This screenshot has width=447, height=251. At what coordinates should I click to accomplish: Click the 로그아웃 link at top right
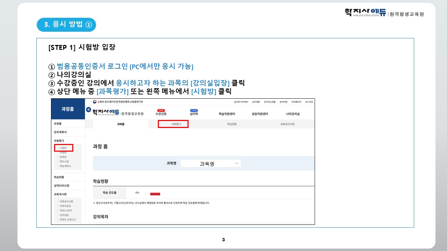(x=309, y=102)
